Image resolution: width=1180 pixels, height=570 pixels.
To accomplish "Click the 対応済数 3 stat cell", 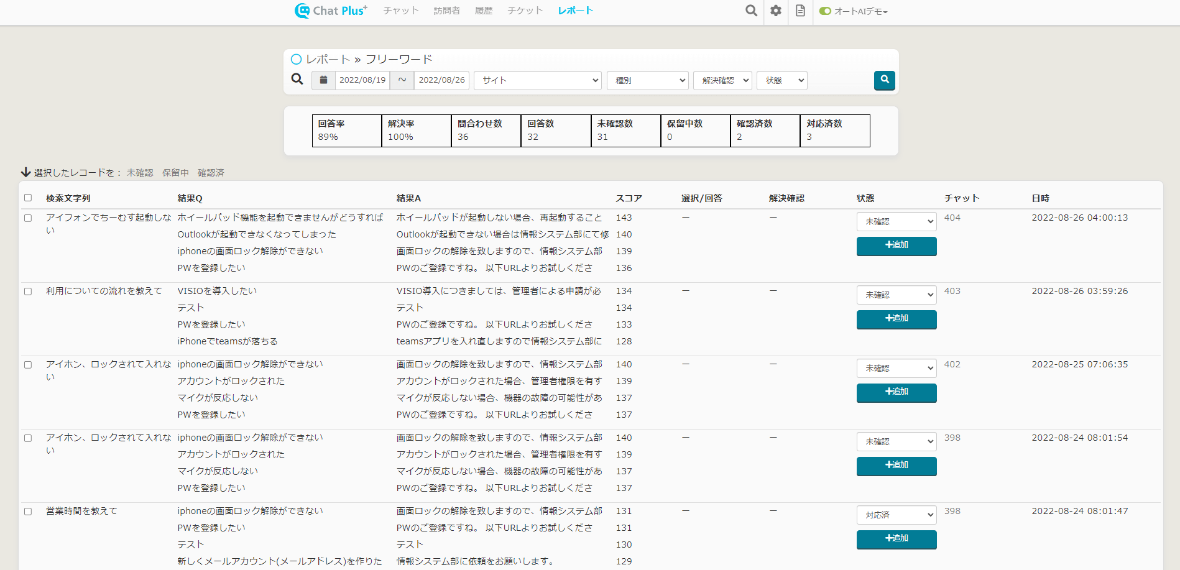I will (835, 131).
